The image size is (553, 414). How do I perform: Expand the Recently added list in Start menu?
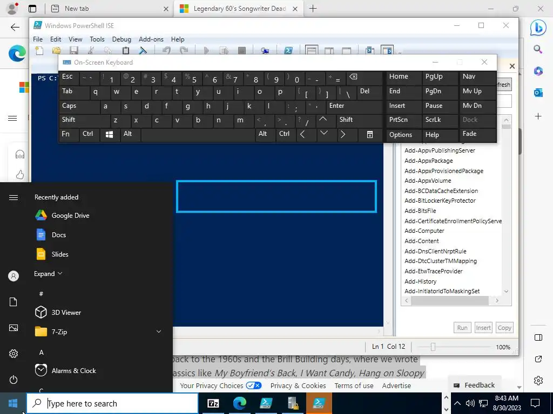(48, 273)
